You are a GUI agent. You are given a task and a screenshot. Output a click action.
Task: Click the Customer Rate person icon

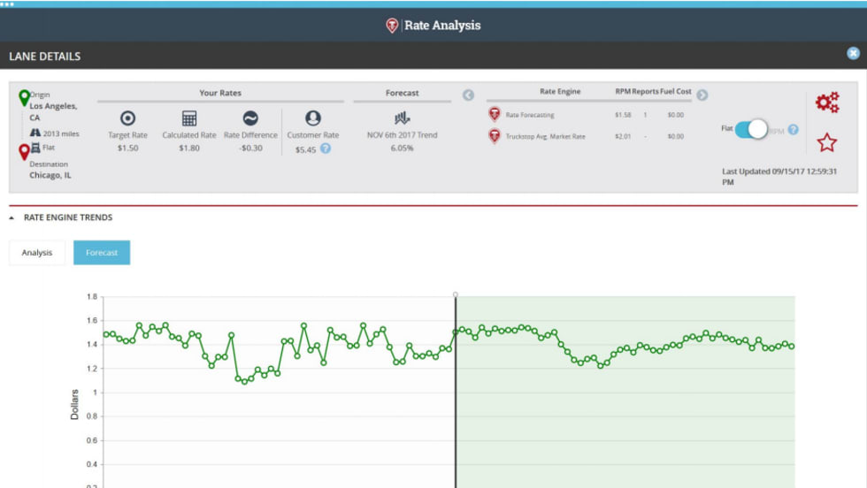[313, 118]
